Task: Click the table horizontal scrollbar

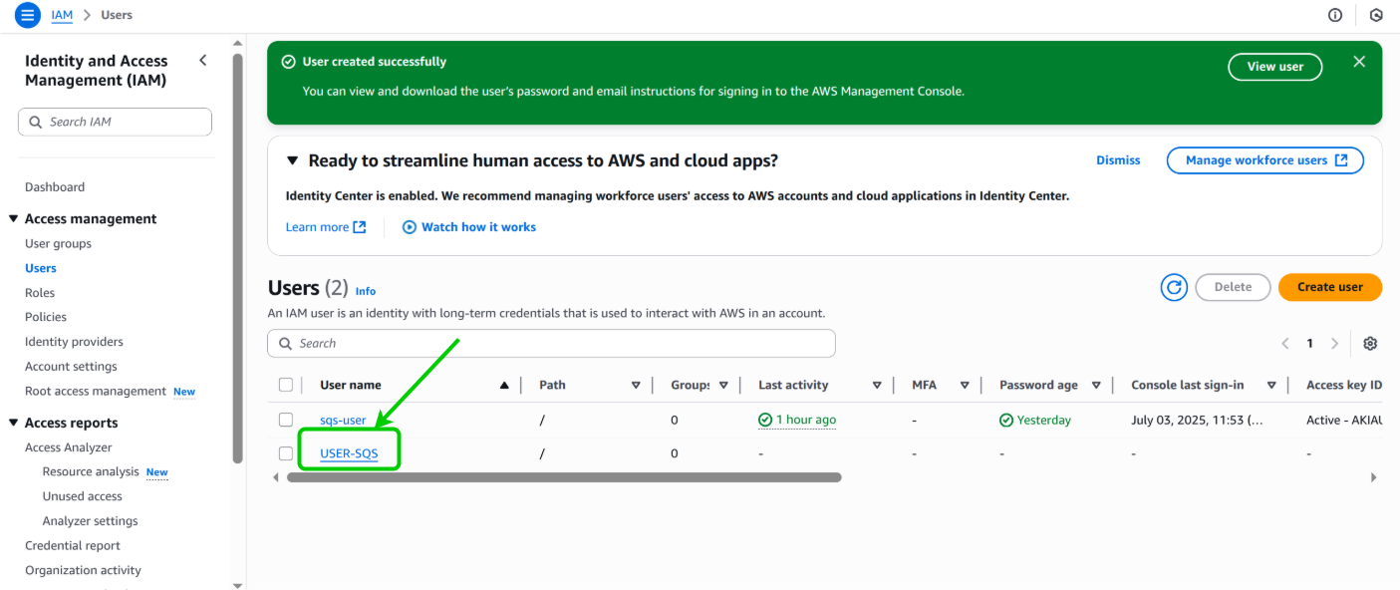Action: click(564, 477)
